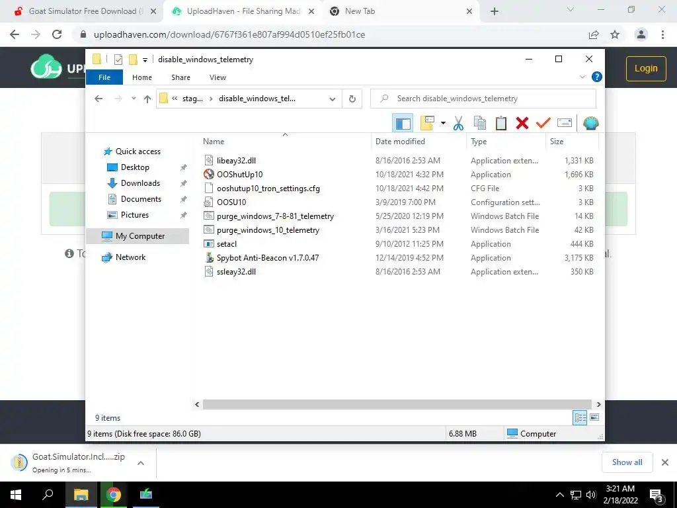677x508 pixels.
Task: Bookmark this page with star icon
Action: (615, 34)
